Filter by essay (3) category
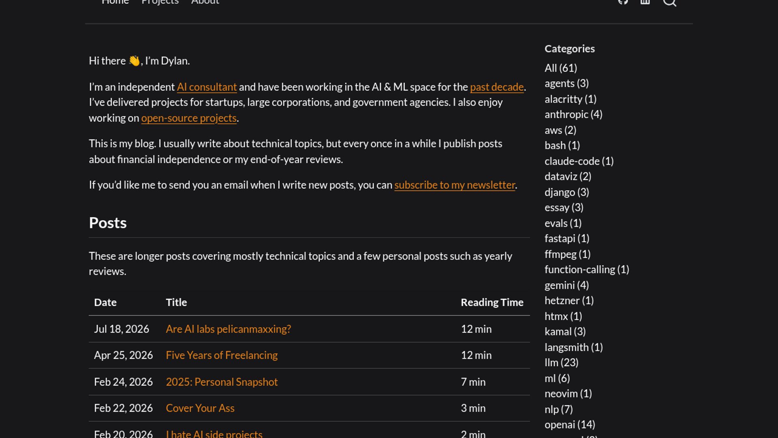Screen dimensions: 778x438 (x=564, y=208)
